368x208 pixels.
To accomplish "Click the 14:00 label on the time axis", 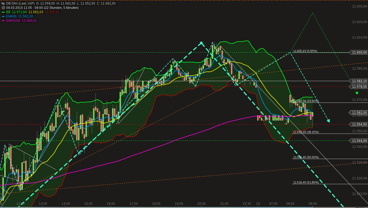I will pos(66,204).
